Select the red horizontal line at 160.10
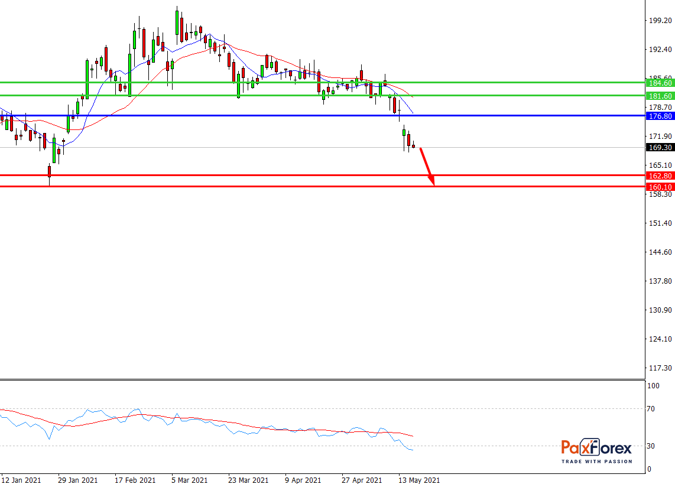 pos(323,186)
